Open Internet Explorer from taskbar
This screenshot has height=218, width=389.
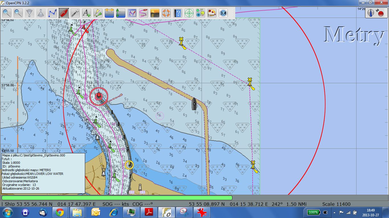coord(114,212)
